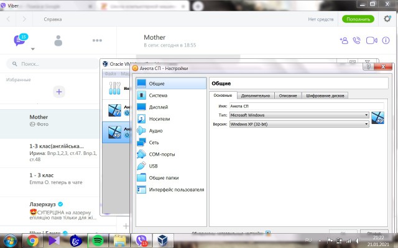
Task: Open the Интерфейс пользователя settings category
Action: click(172, 190)
